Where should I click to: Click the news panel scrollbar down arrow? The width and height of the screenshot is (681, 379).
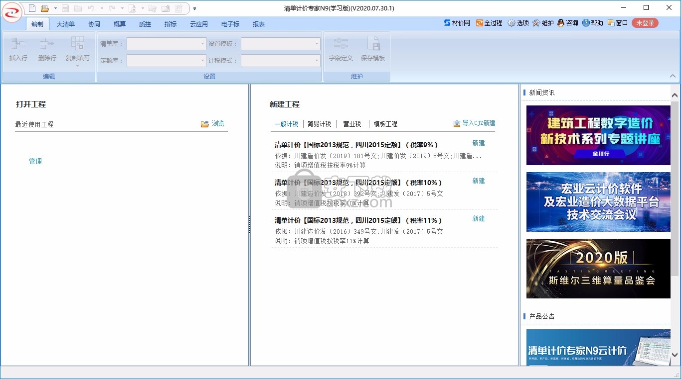tap(675, 355)
